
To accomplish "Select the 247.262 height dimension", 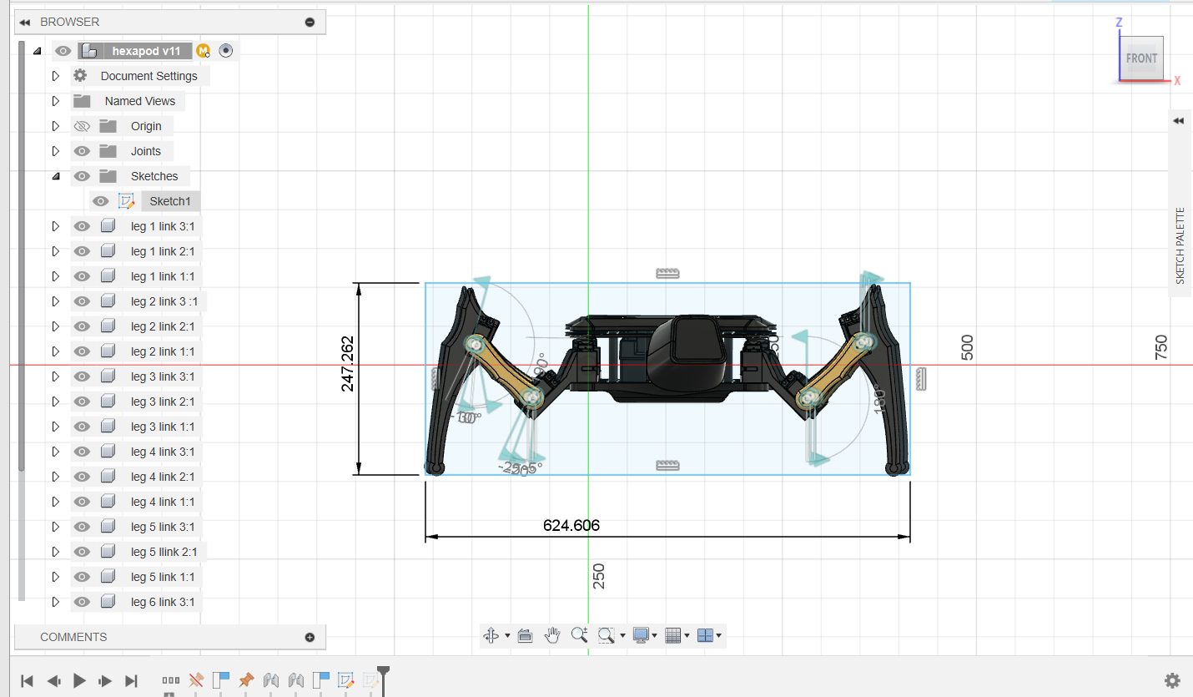I will pos(348,363).
